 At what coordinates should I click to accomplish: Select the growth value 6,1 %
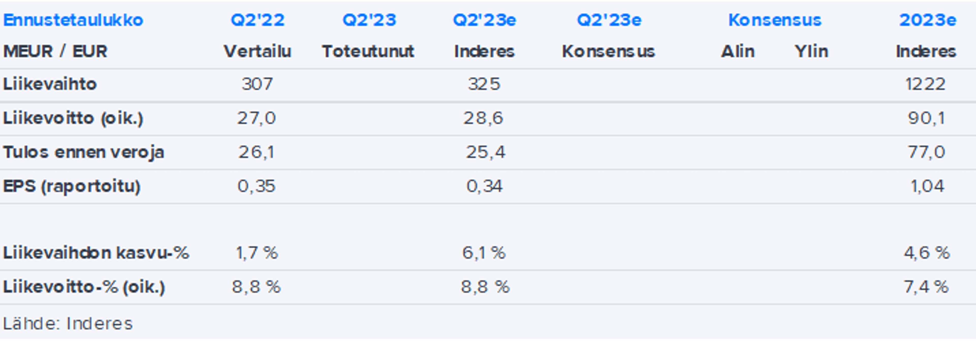[x=484, y=253]
